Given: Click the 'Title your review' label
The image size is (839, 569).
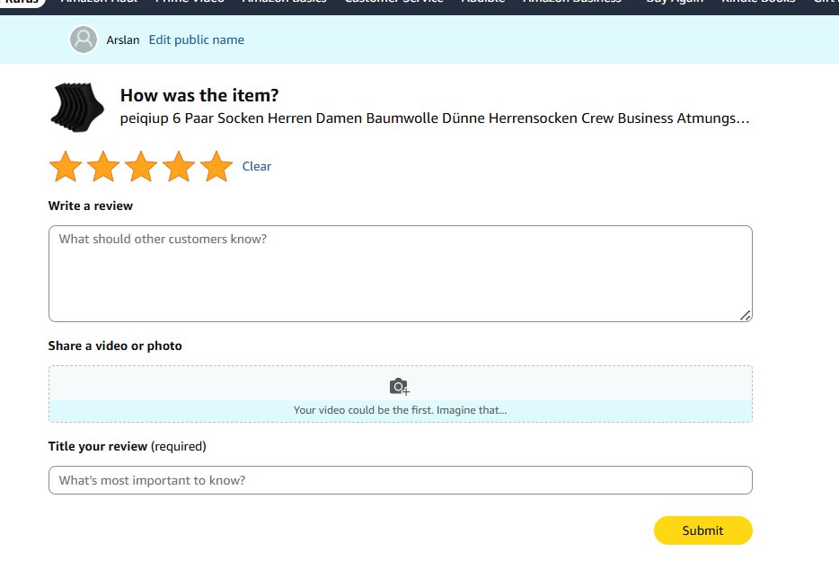Looking at the screenshot, I should [x=98, y=446].
